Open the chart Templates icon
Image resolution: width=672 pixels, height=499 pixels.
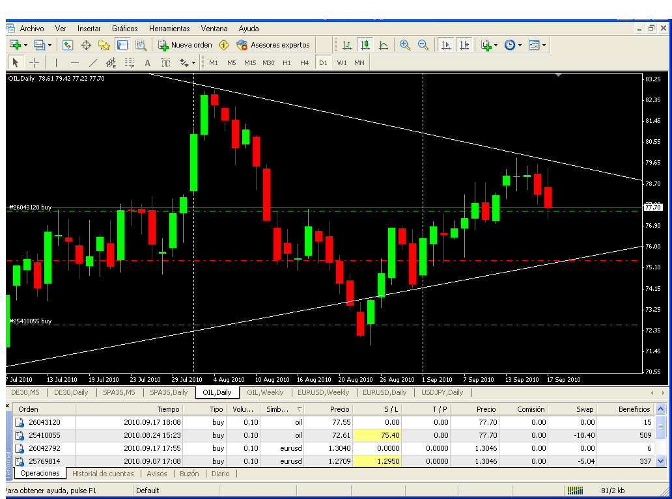click(x=534, y=44)
